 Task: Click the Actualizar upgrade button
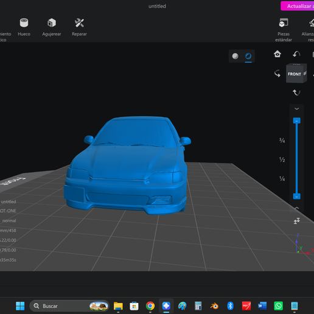point(298,6)
